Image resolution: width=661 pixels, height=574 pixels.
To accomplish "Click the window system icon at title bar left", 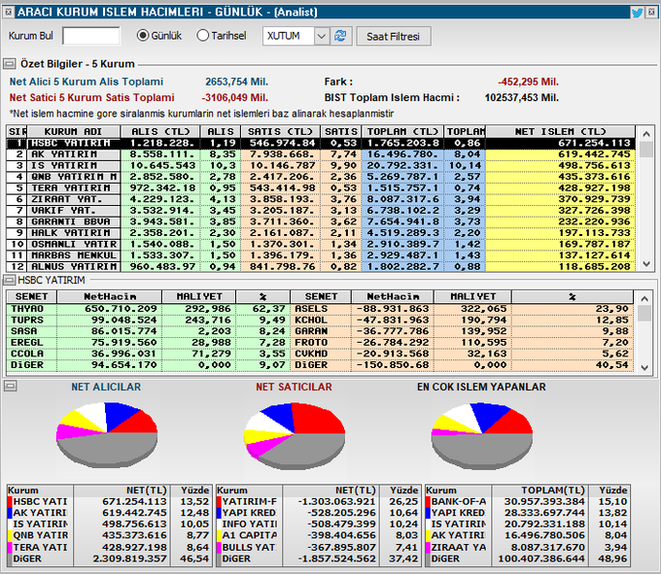I will (x=8, y=12).
